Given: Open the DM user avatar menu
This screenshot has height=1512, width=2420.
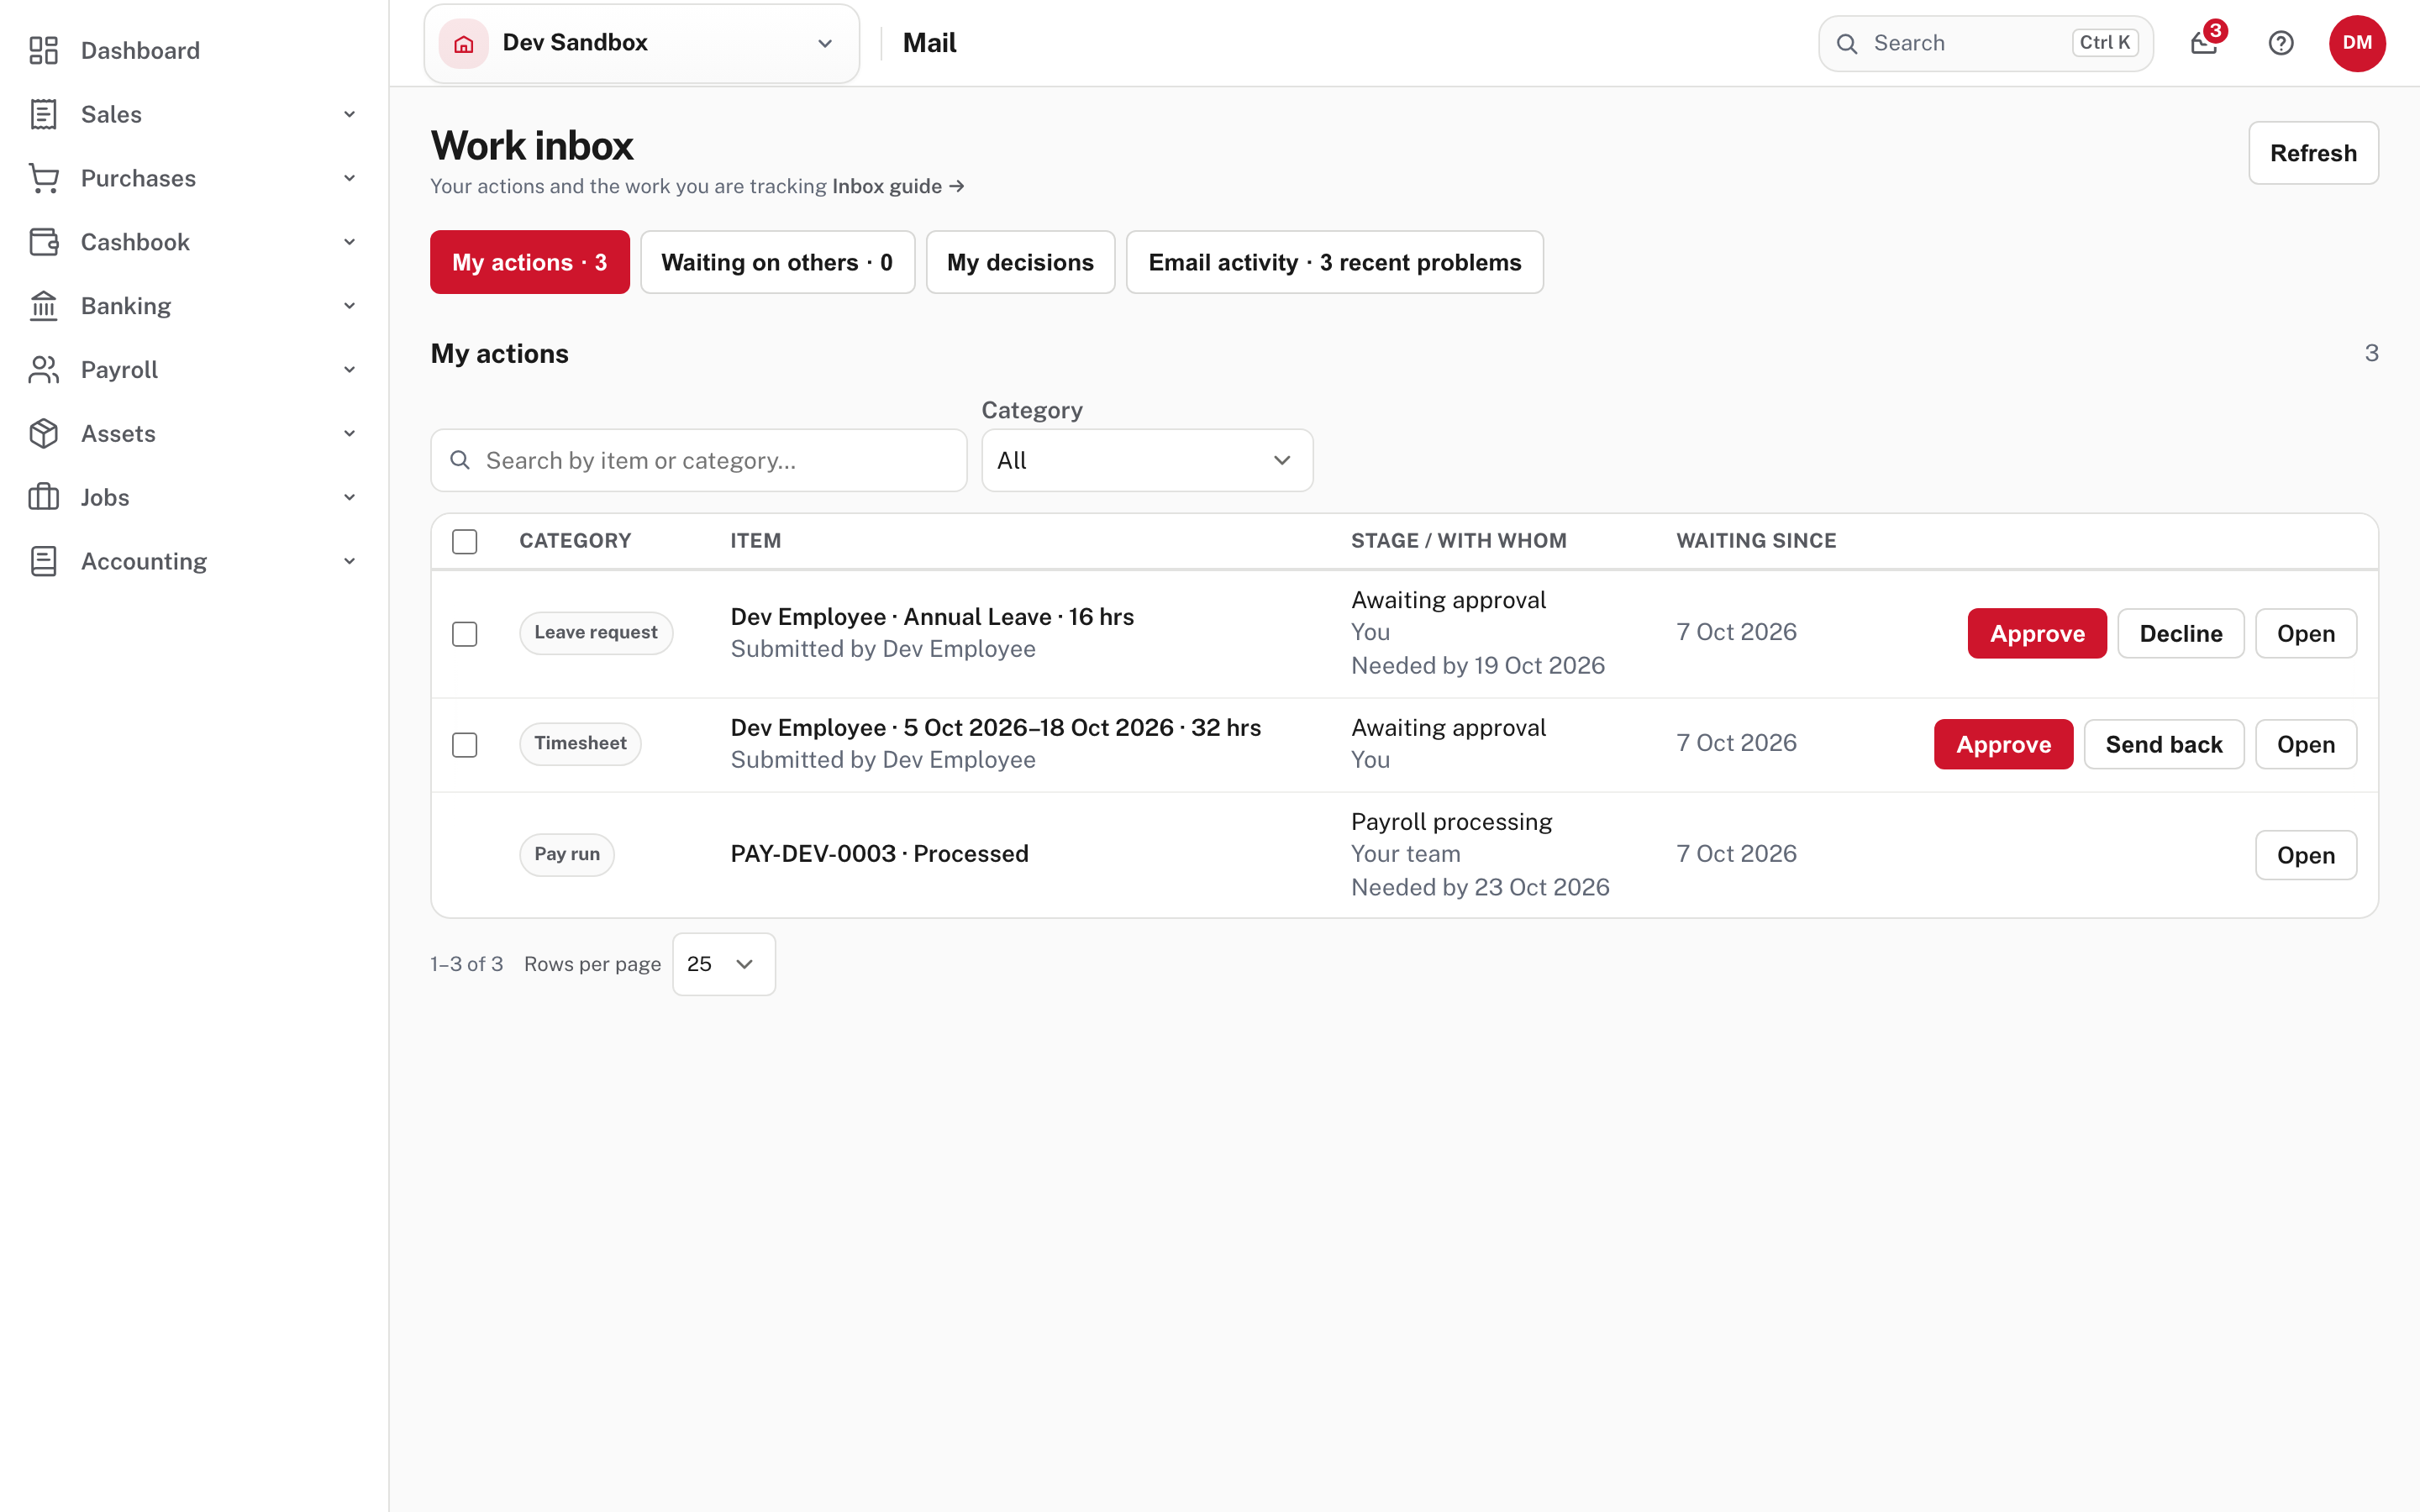Looking at the screenshot, I should click(2357, 43).
